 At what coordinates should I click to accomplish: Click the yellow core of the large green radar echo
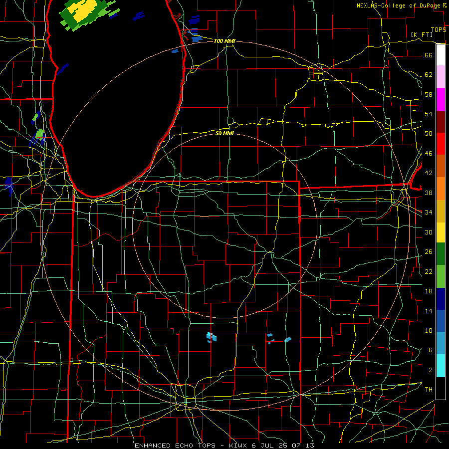tap(84, 11)
